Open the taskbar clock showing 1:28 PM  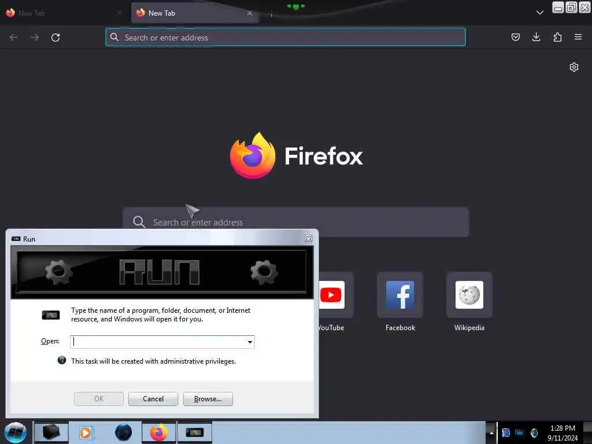point(563,433)
